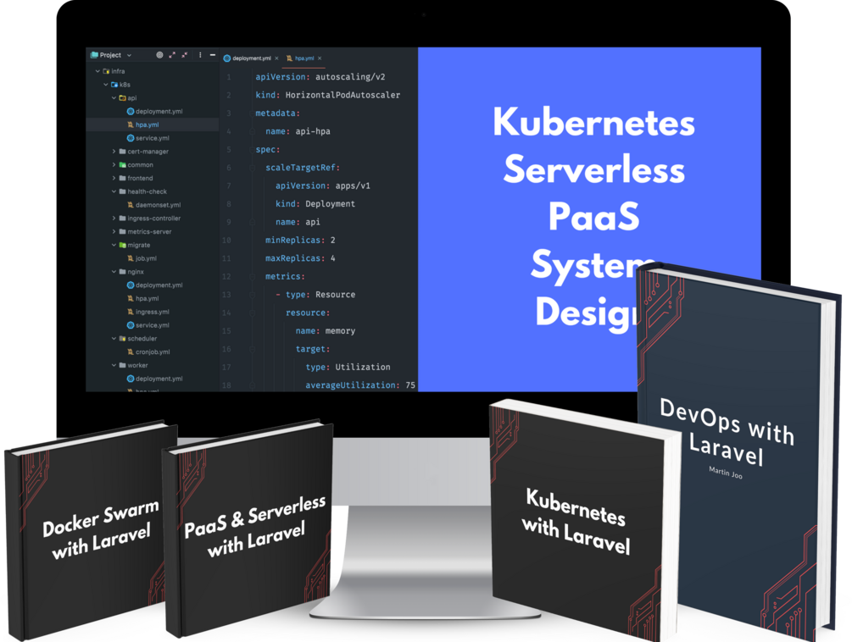
Task: Click the Kubernetes heading on the blue slide
Action: tap(593, 122)
